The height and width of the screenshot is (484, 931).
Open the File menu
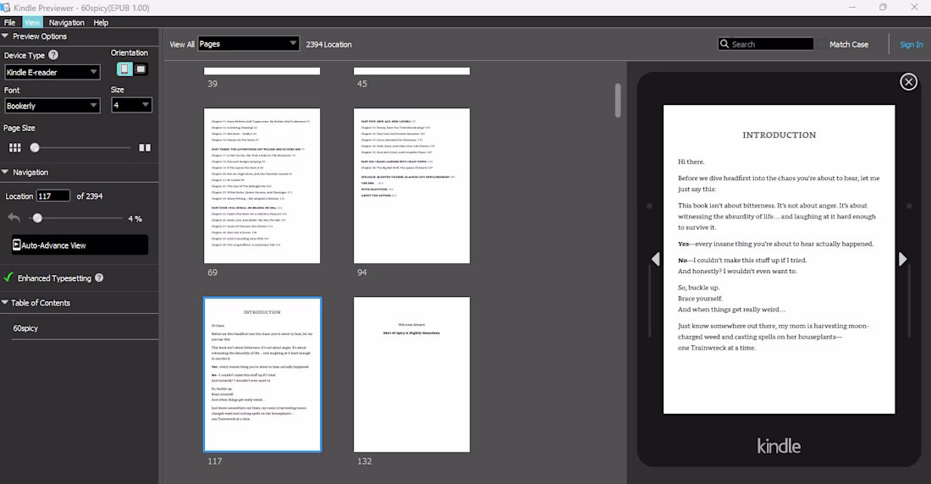(x=10, y=22)
